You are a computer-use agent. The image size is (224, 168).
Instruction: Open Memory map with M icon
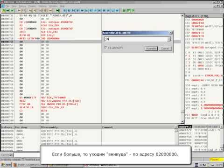click(73, 11)
